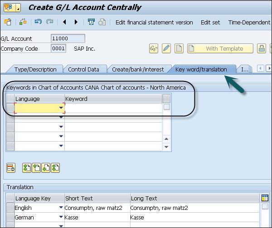Click the create blank page icon button
Screen dimensions: 272x228
(179, 48)
